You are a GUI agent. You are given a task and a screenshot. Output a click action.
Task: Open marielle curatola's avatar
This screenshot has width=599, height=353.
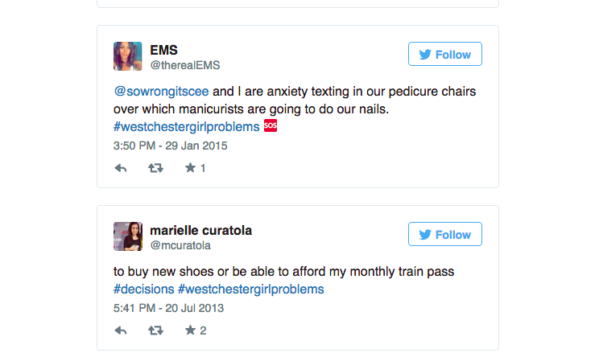point(127,236)
